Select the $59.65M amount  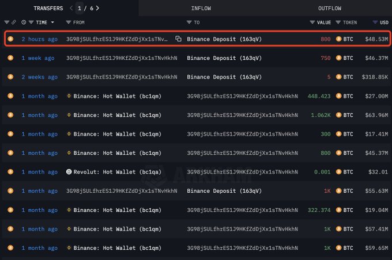click(x=376, y=248)
